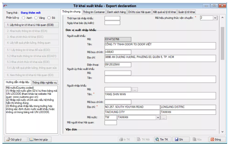Click the new document icon on TK Mới
Viewport: 230px width, 144px height.
click(x=139, y=139)
